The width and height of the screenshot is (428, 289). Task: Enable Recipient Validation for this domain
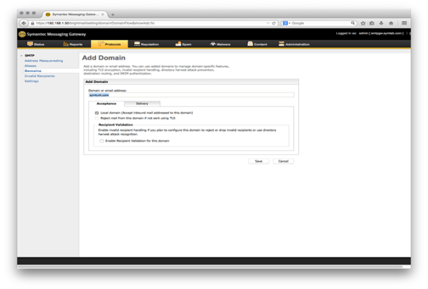(x=101, y=141)
